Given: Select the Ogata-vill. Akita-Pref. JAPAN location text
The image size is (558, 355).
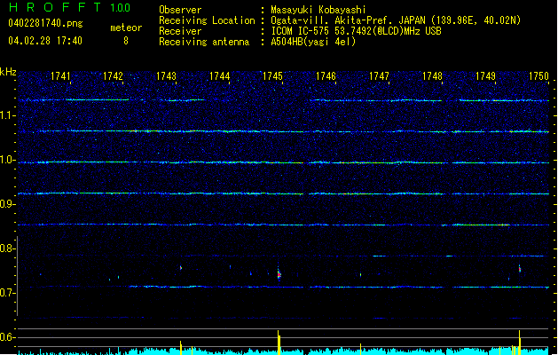Looking at the screenshot, I should pos(396,20).
